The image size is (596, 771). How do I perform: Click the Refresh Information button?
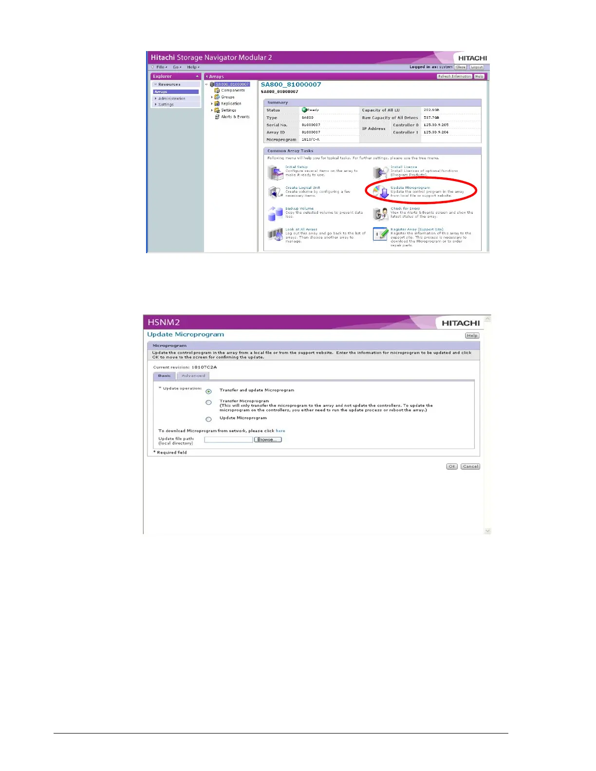[x=455, y=76]
